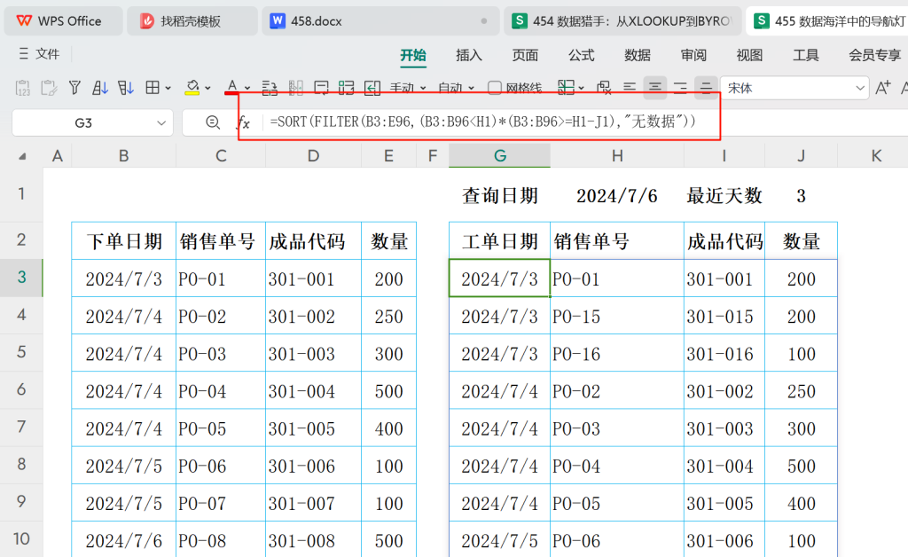The height and width of the screenshot is (557, 908).
Task: Click the select-all corner triangle
Action: [x=22, y=156]
